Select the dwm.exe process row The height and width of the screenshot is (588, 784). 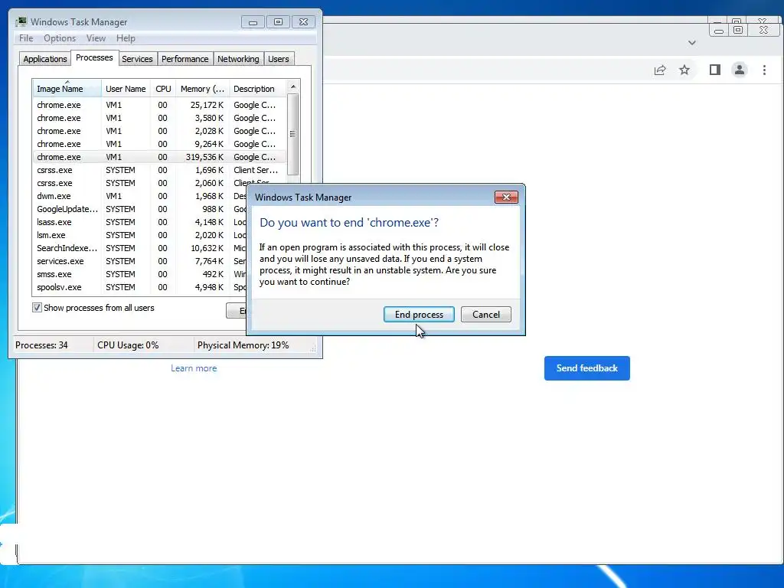point(140,196)
